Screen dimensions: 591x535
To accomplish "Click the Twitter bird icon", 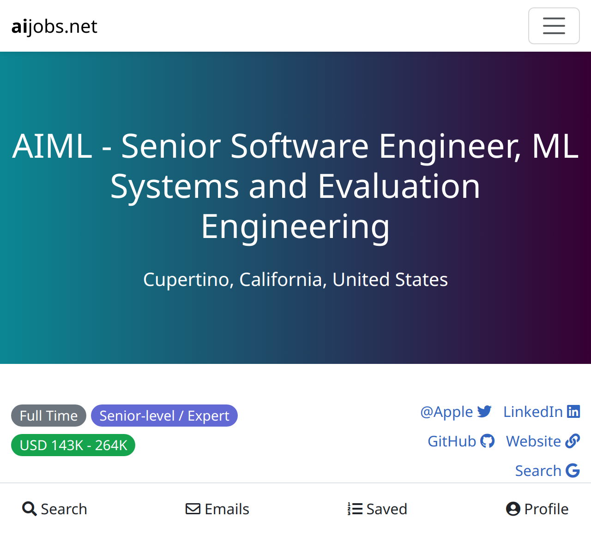I will pos(484,411).
